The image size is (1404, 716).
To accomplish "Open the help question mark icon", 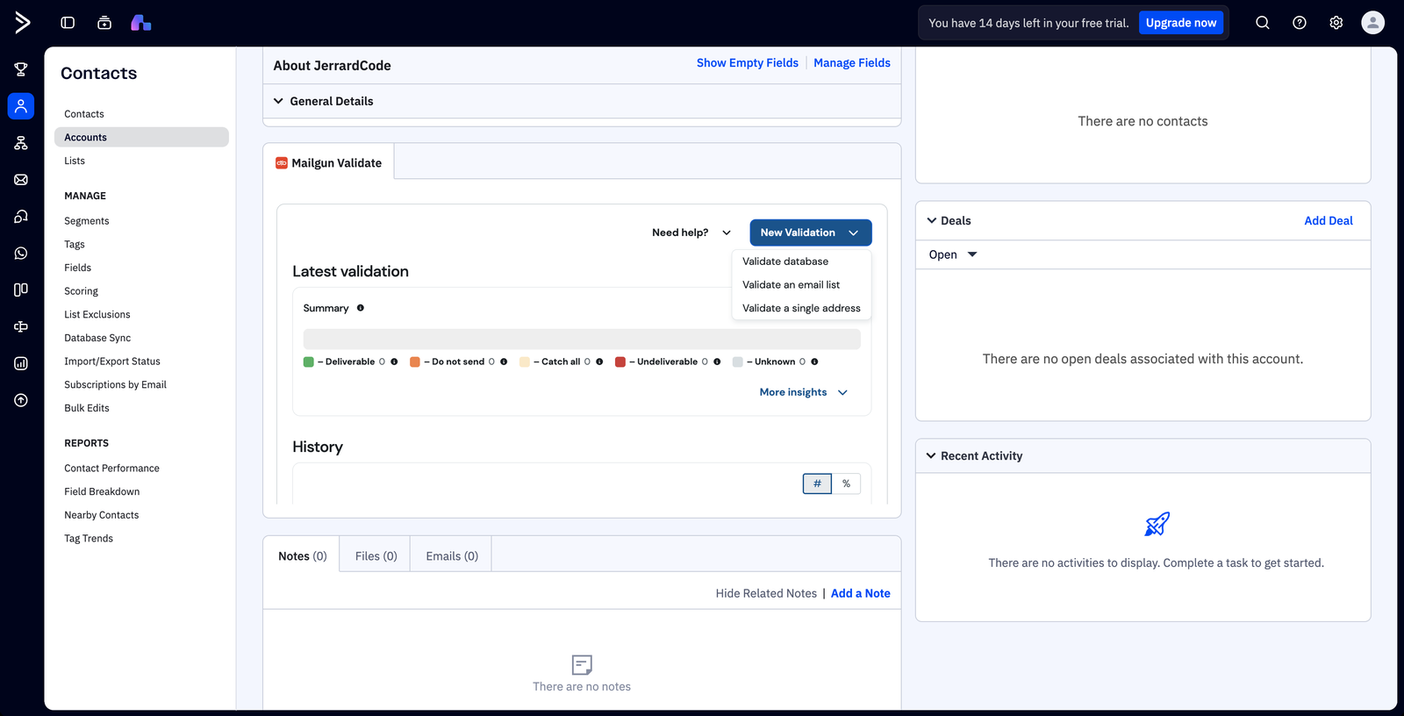I will (x=1300, y=23).
